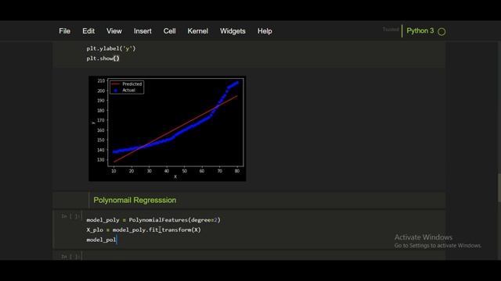Click the plt.ylabel('y') code line
The image size is (501, 281).
pos(111,48)
